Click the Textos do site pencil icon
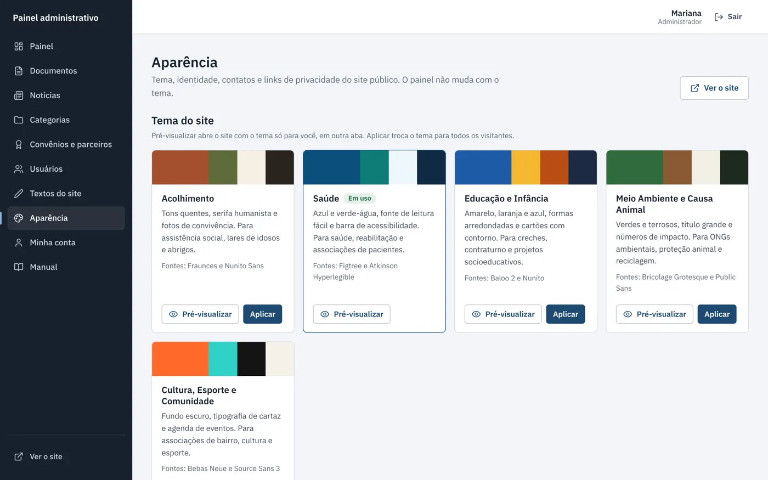 pos(19,194)
